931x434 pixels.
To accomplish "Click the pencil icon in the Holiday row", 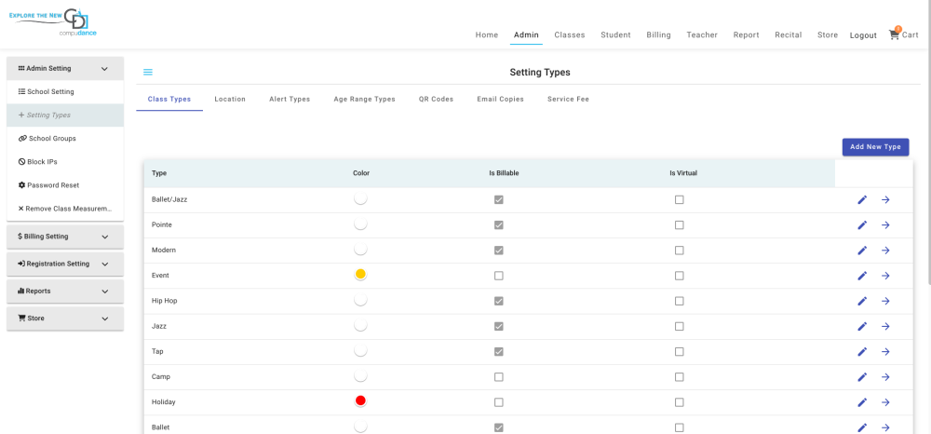I will pos(862,402).
